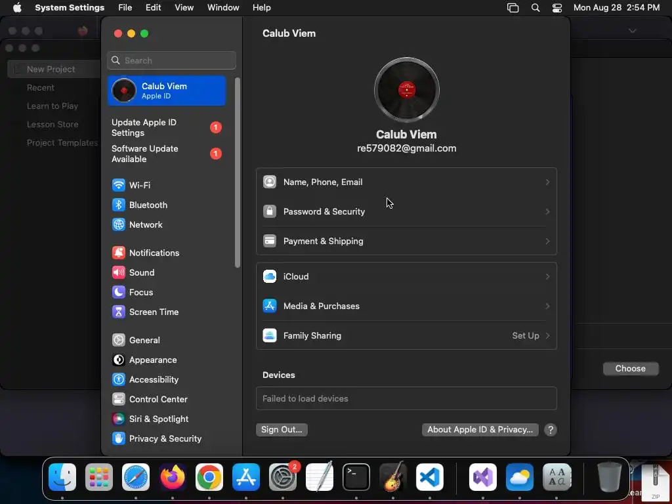Open the Screen Time hourglass icon
This screenshot has width=672, height=504.
coord(118,312)
